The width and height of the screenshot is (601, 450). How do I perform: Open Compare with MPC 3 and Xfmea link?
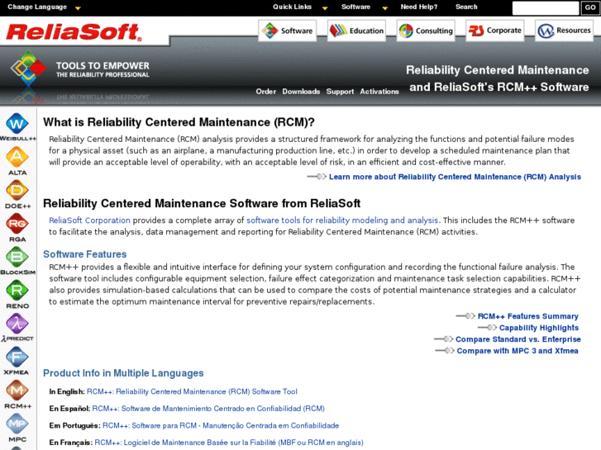pyautogui.click(x=518, y=350)
